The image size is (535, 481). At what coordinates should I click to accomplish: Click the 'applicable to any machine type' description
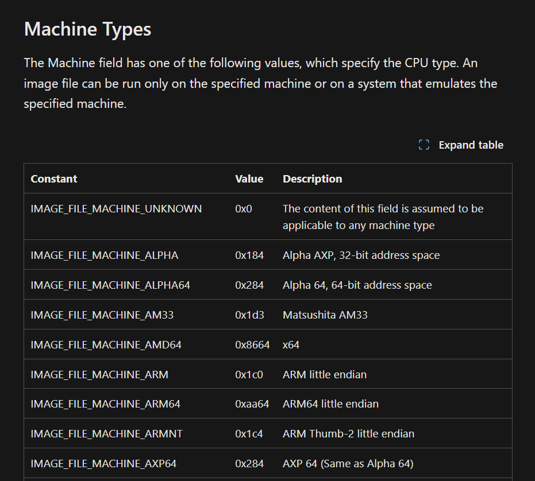[358, 226]
